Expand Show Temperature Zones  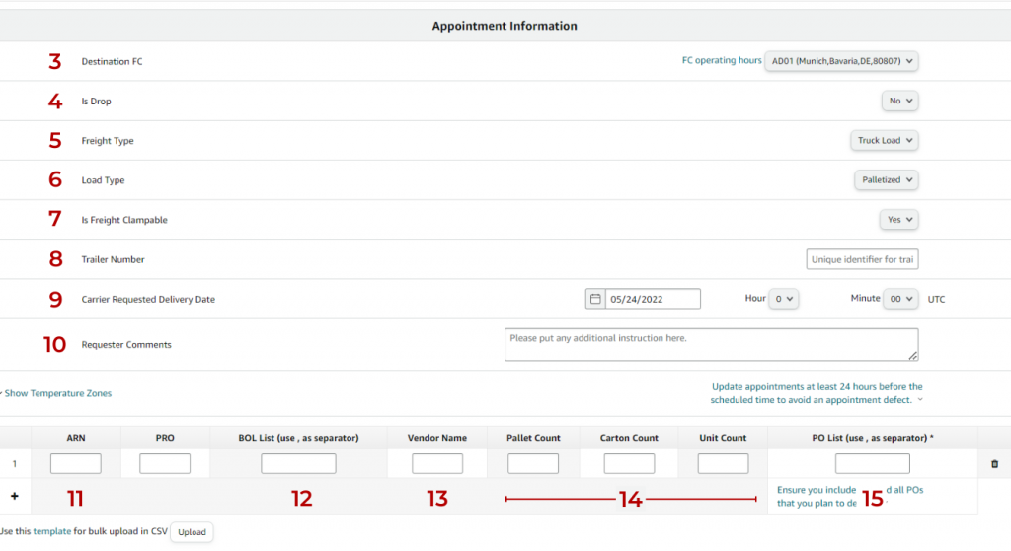tap(57, 393)
